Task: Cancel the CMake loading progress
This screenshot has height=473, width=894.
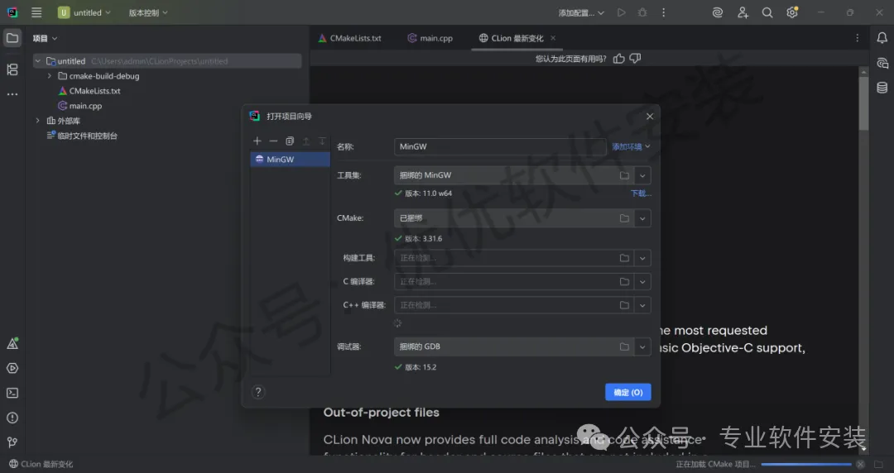Action: click(860, 465)
